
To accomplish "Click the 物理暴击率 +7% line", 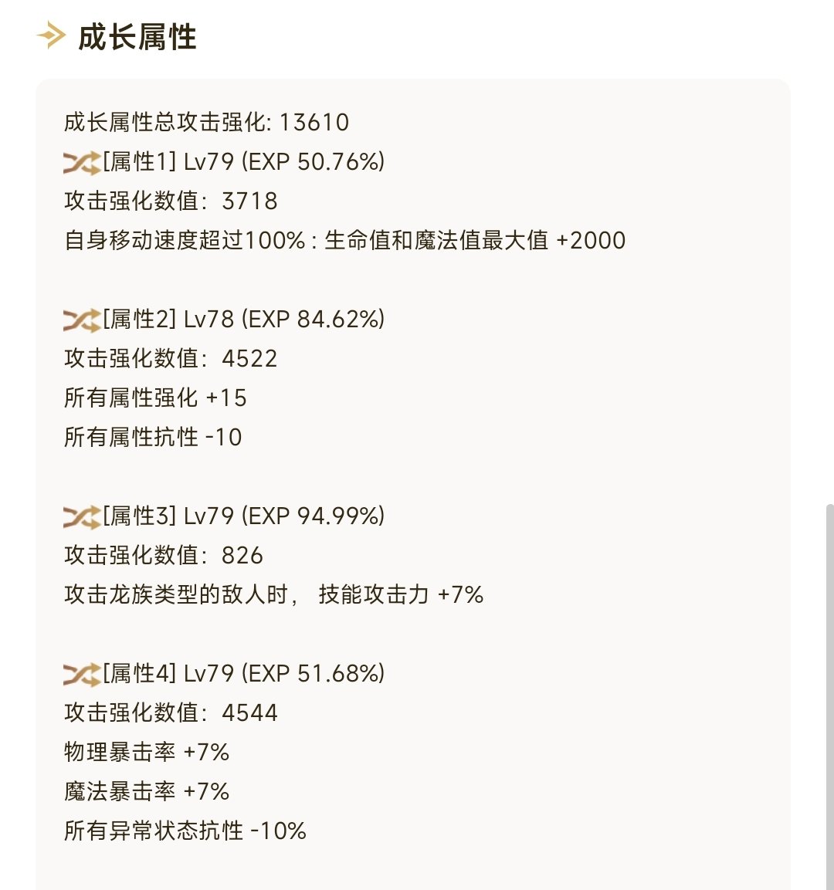I will [x=147, y=752].
